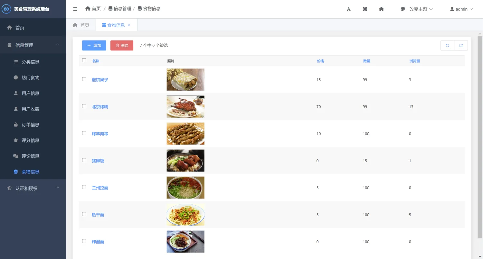
Task: Go to 评论信息 menu item
Action: tap(31, 156)
